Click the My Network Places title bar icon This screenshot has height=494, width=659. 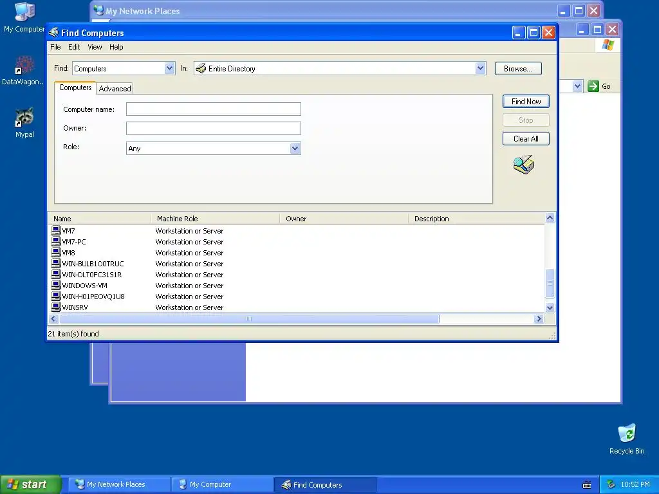[98, 10]
